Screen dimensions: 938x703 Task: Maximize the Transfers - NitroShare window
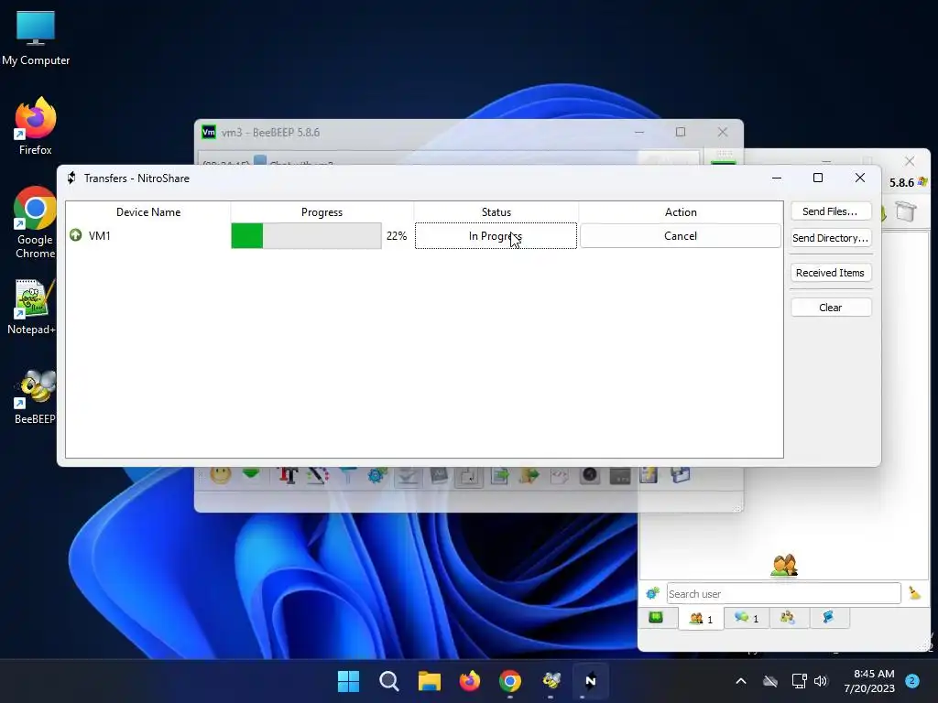(818, 178)
